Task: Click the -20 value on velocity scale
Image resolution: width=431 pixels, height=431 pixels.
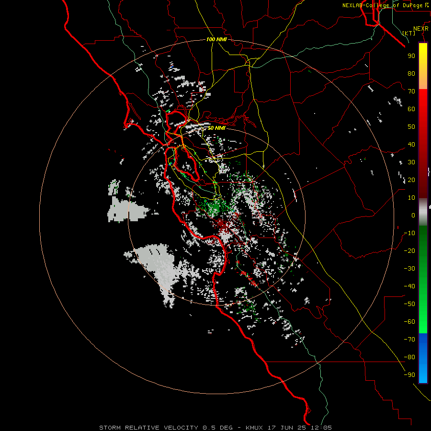Action: (x=409, y=250)
